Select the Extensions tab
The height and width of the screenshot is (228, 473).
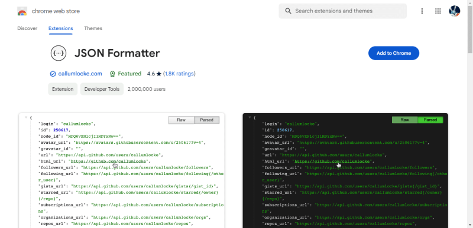click(x=61, y=28)
